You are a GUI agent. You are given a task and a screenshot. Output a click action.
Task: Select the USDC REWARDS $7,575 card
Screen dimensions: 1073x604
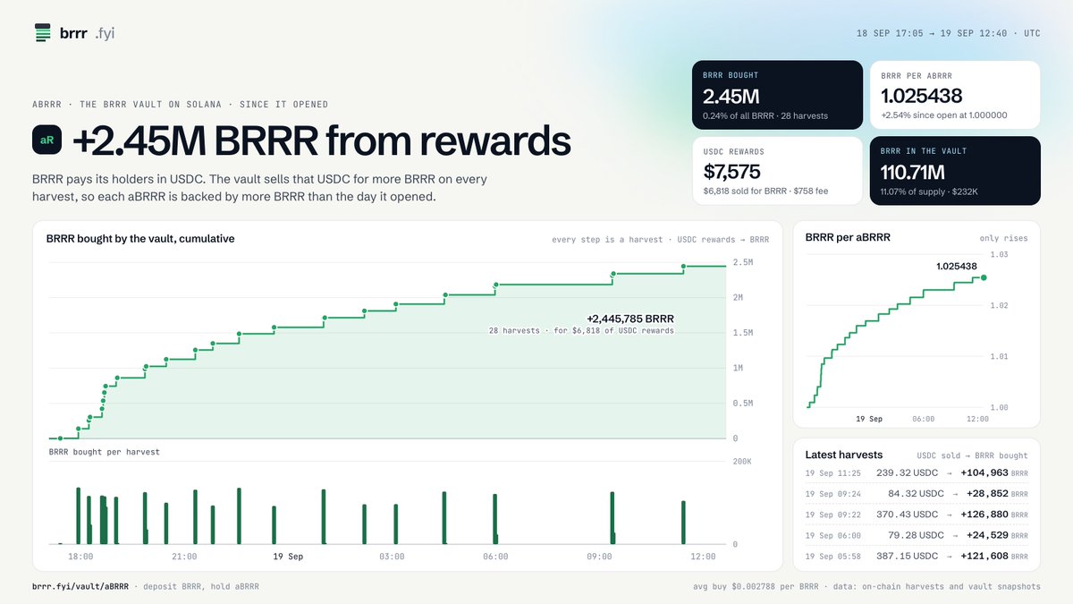(x=777, y=171)
